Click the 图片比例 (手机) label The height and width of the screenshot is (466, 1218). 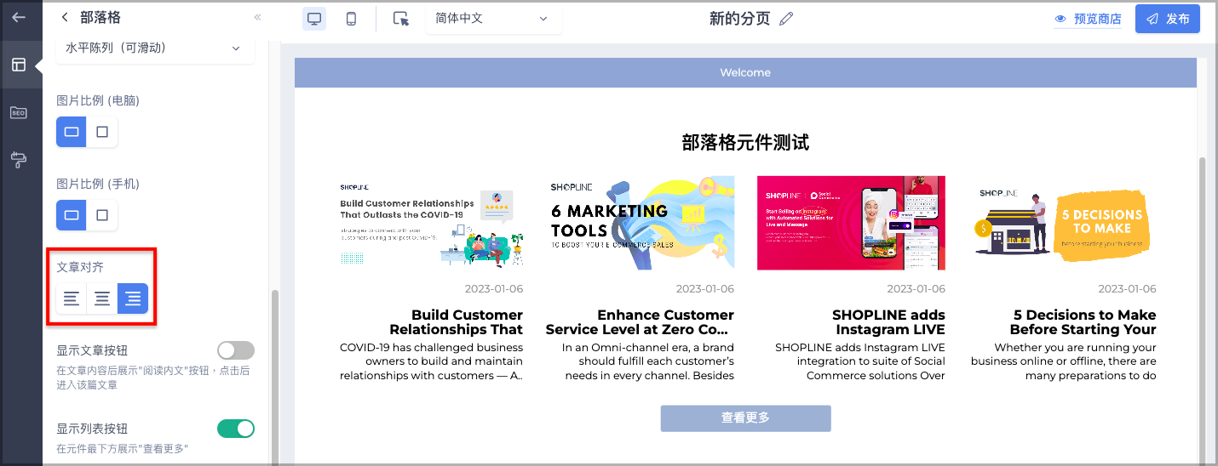(x=98, y=184)
